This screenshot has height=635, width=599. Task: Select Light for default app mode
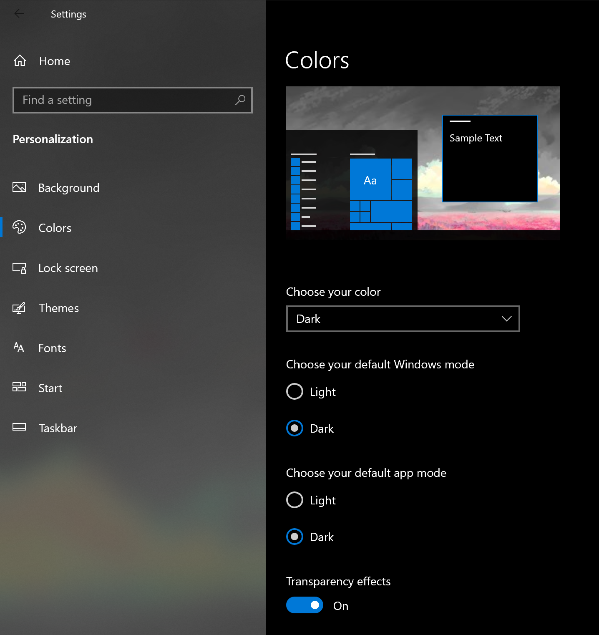point(294,500)
